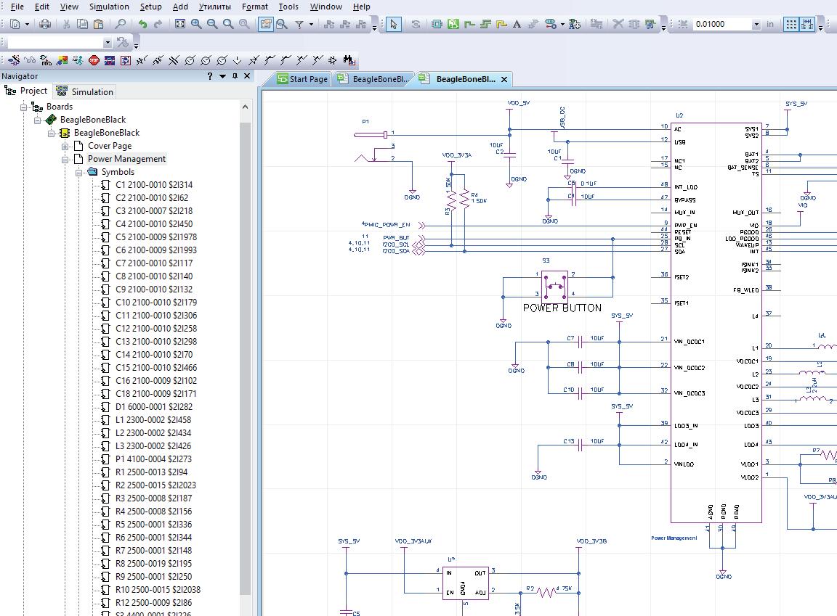This screenshot has width=837, height=616.
Task: Switch to the inactive BeagleBoneBl... tab
Action: pyautogui.click(x=374, y=79)
